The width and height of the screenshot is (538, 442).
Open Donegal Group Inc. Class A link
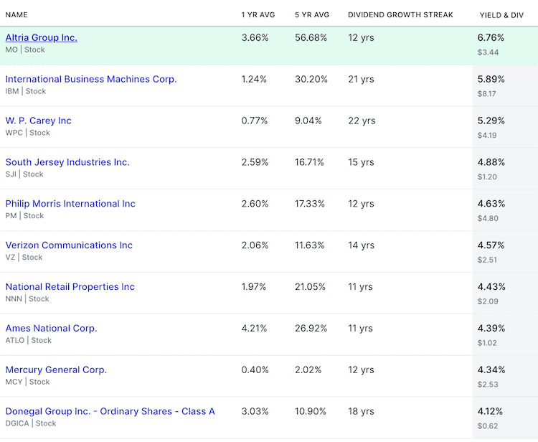(x=110, y=412)
